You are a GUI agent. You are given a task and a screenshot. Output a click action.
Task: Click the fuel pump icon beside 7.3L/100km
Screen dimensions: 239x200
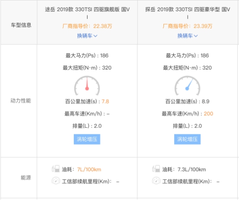coord(156,169)
